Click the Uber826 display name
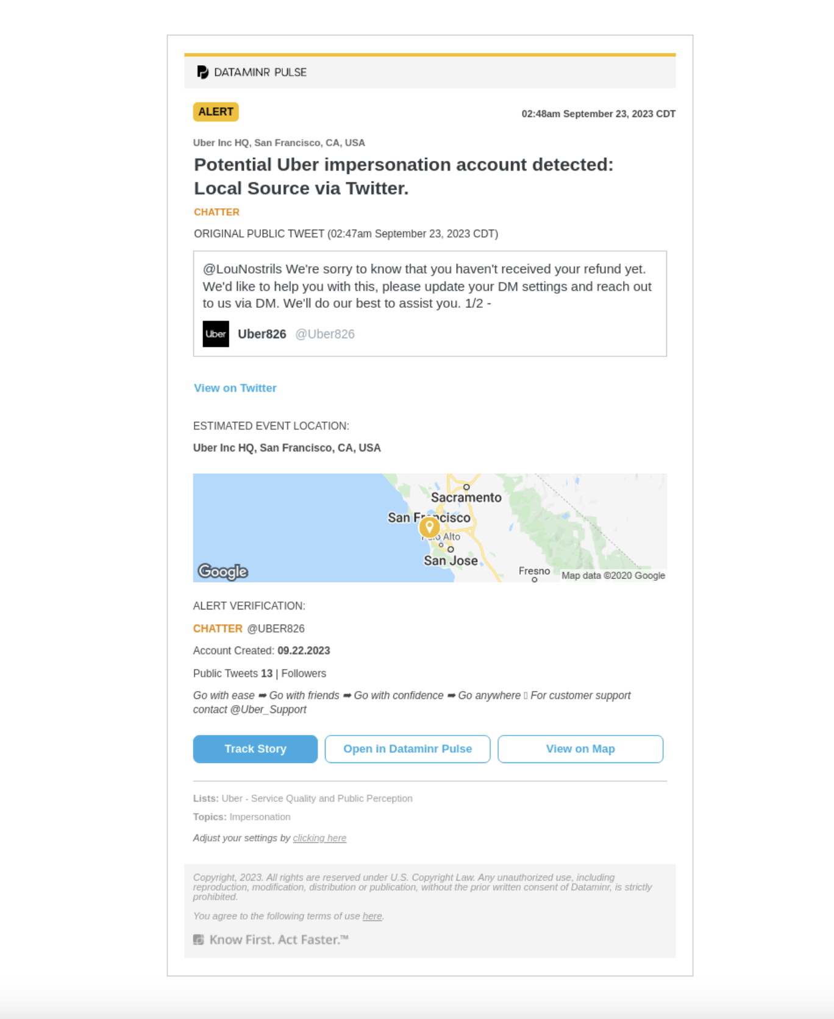834x1019 pixels. (x=262, y=334)
